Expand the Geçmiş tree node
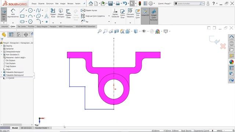This screenshot has height=132, width=235. point(1,46)
